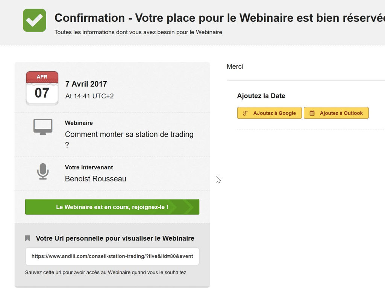Click the Google+ icon on Ajoutez à Google
Viewport: 385px width, 294px height.
point(246,113)
